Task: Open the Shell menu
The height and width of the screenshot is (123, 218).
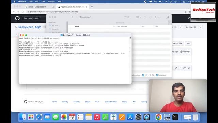Action: click(x=30, y=2)
